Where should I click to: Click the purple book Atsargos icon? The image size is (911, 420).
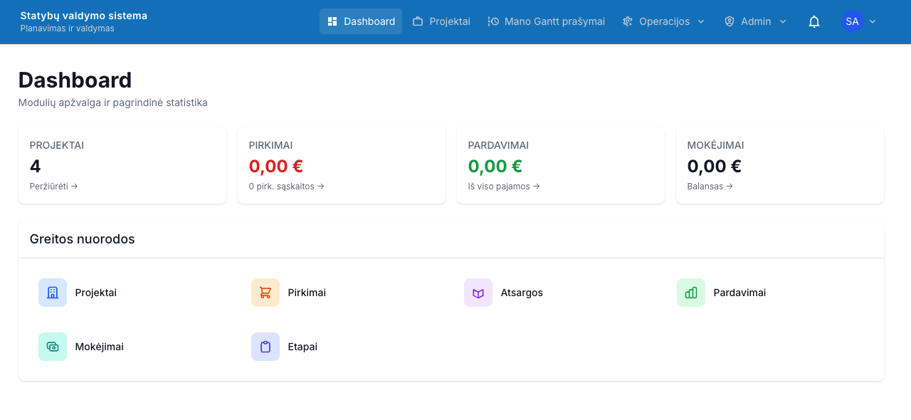pyautogui.click(x=478, y=293)
